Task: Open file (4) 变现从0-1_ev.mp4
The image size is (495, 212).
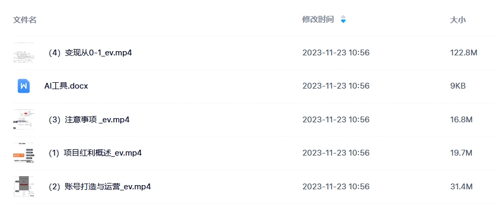Action: (x=89, y=53)
